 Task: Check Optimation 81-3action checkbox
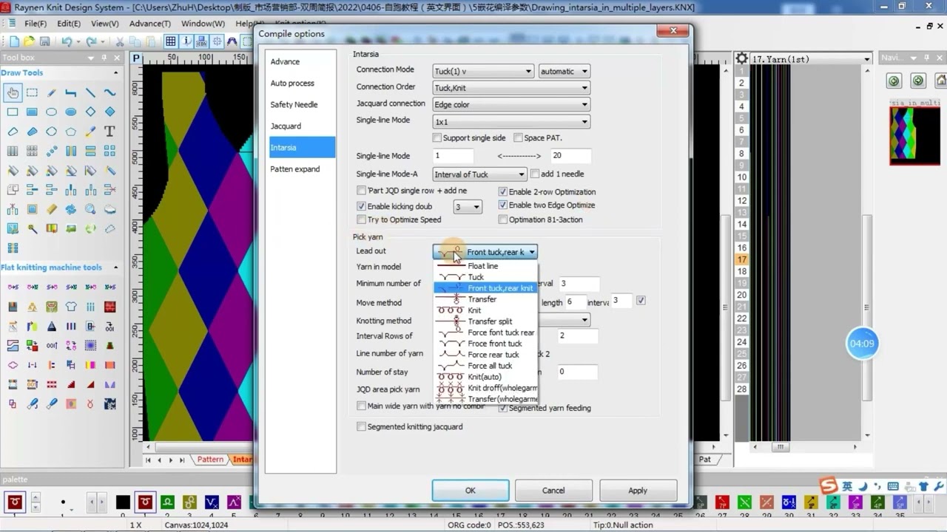point(503,219)
